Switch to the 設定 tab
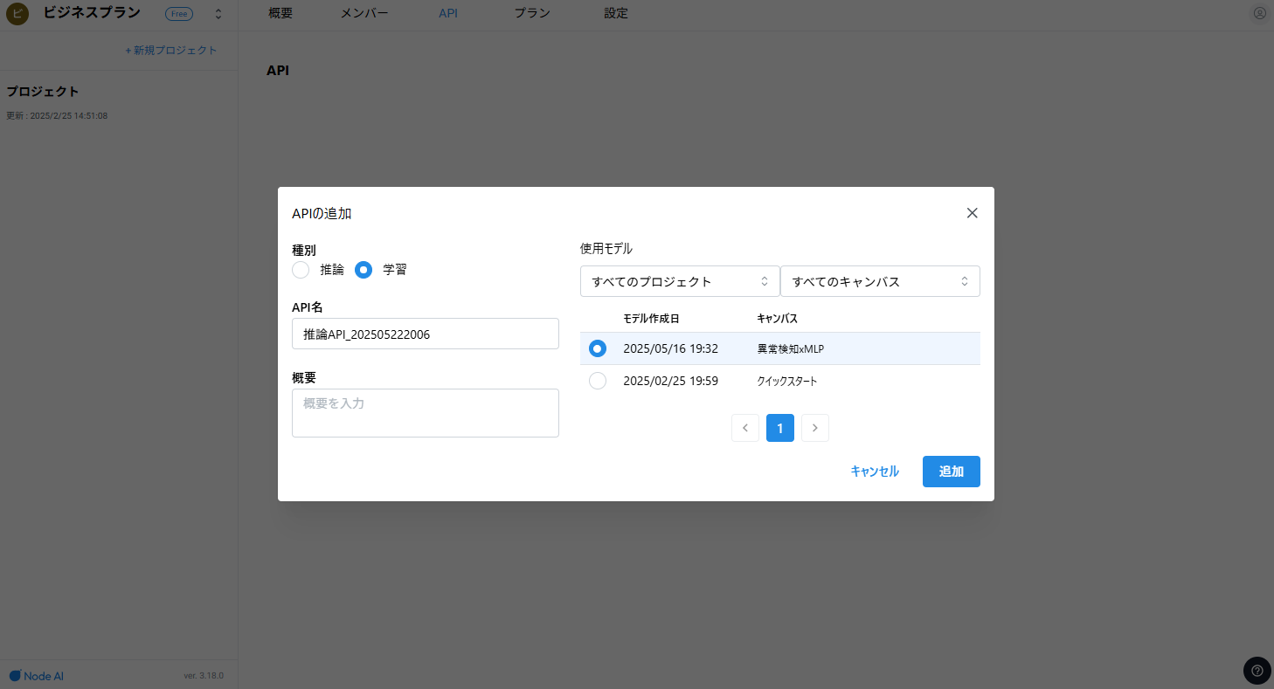1274x689 pixels. click(x=615, y=14)
